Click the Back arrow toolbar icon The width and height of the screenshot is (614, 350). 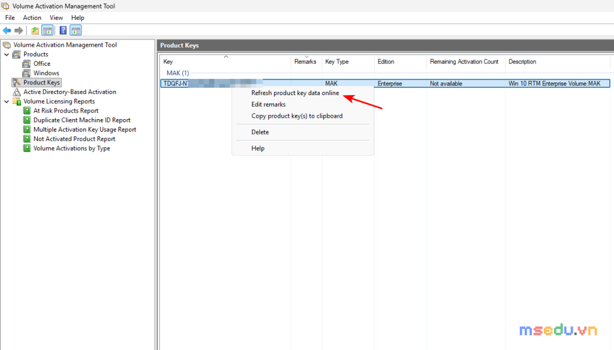[x=7, y=31]
